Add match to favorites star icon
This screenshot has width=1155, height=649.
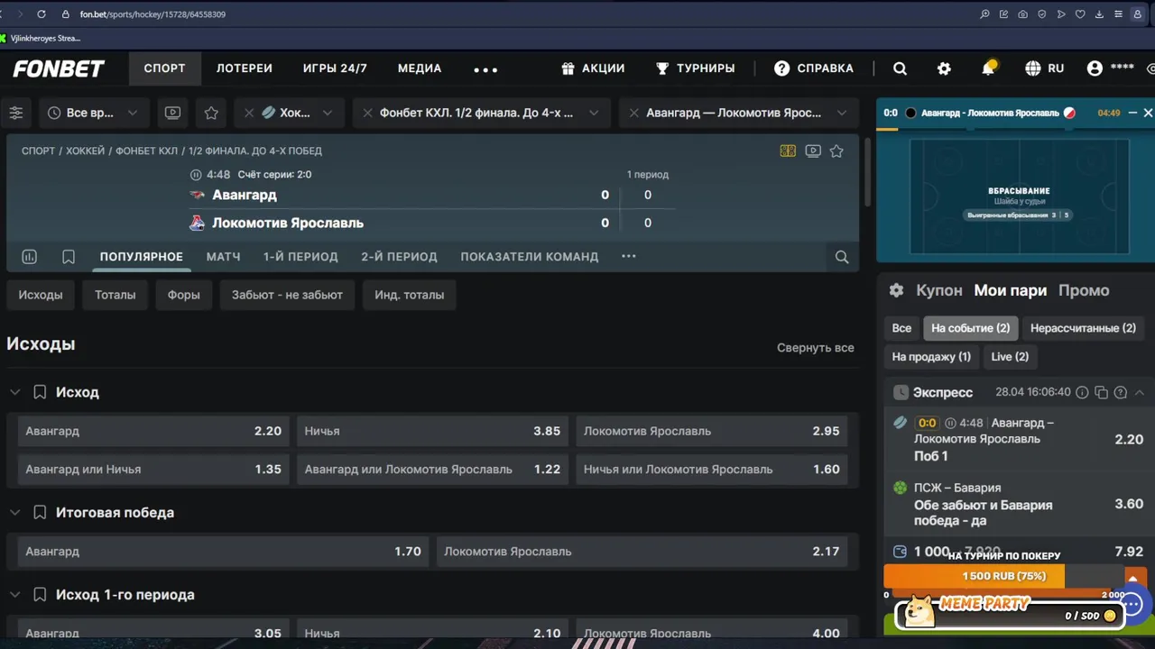(x=836, y=151)
